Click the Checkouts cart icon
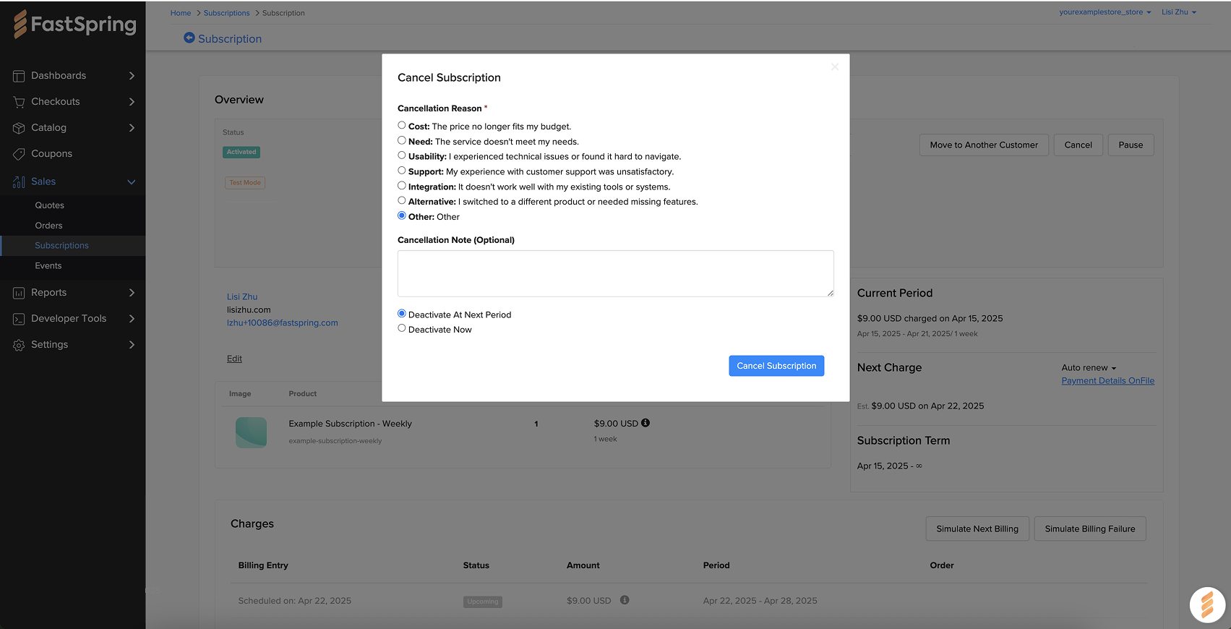The height and width of the screenshot is (629, 1231). coord(19,102)
